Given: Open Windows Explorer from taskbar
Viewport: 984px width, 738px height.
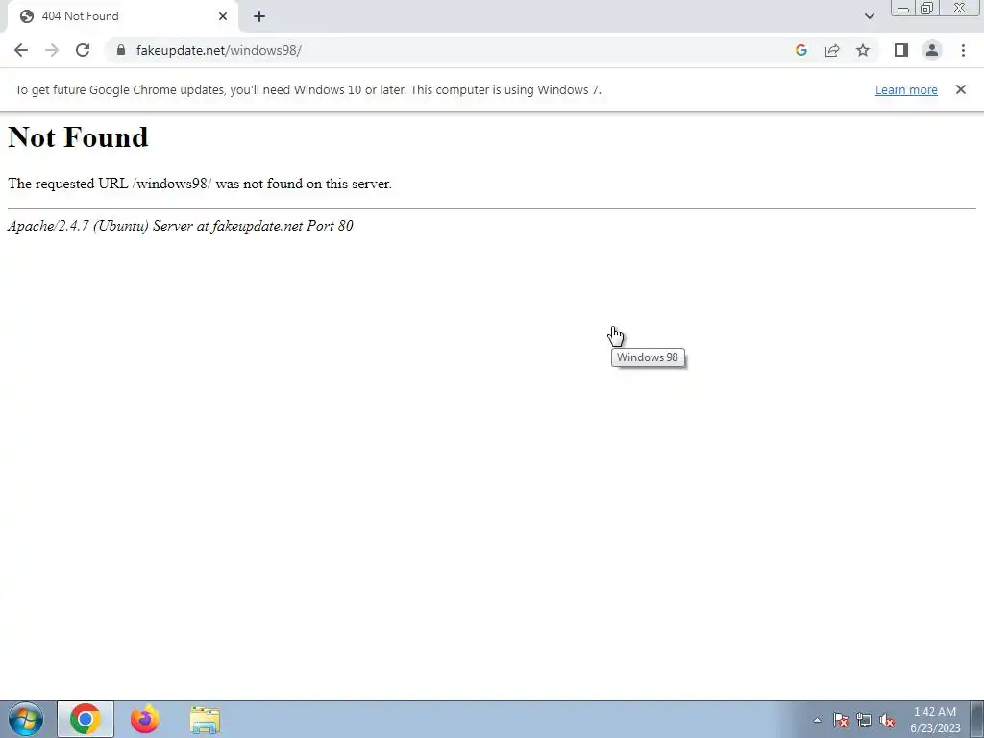Looking at the screenshot, I should pos(205,721).
